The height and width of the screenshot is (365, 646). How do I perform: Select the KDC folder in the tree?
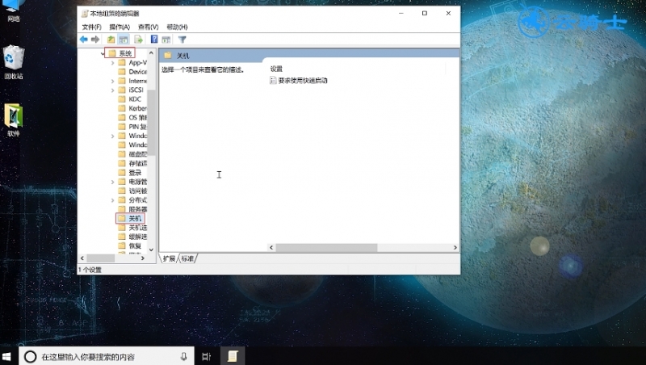(130, 99)
